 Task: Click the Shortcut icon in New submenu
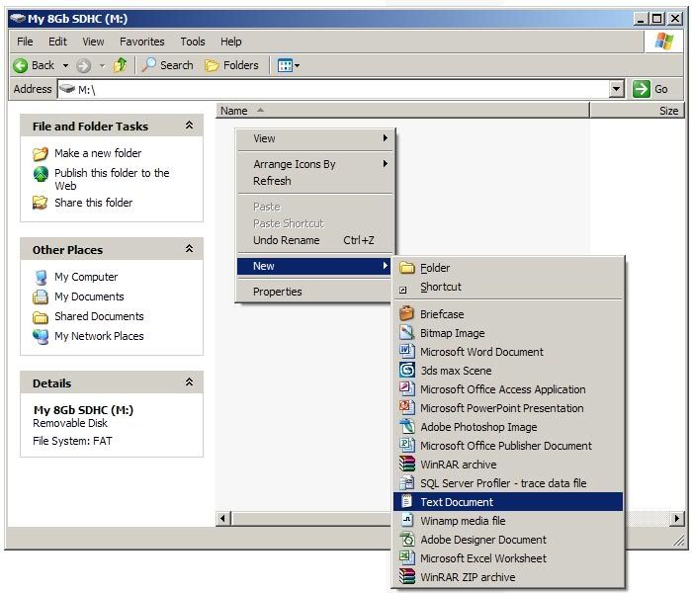click(403, 290)
